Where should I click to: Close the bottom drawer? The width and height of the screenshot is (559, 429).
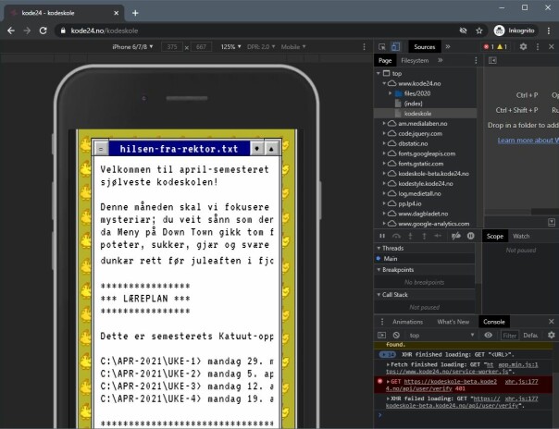click(x=552, y=322)
